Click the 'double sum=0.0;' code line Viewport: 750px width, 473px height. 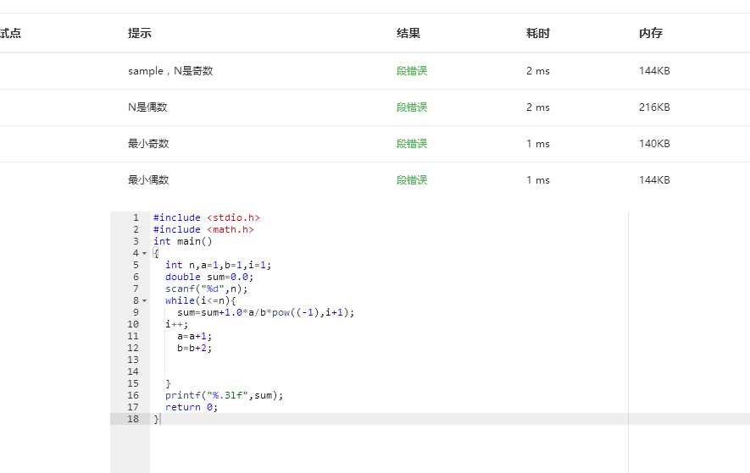click(209, 277)
